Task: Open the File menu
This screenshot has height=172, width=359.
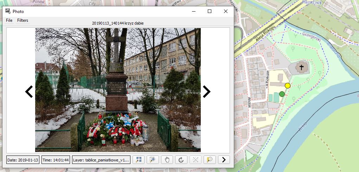Action: (9, 20)
